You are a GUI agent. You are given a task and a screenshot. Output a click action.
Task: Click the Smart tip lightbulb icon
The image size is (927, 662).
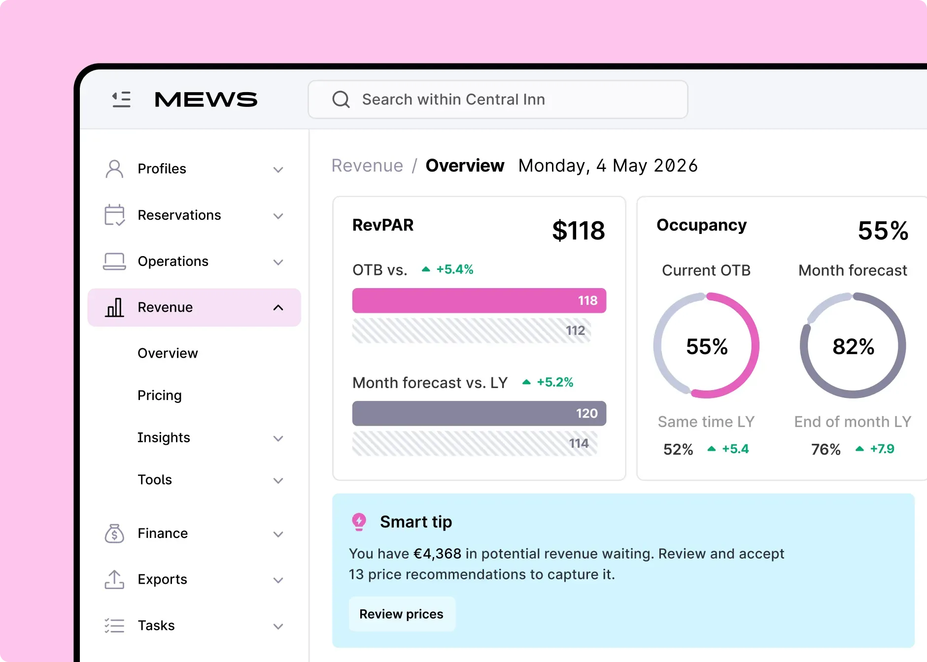359,522
